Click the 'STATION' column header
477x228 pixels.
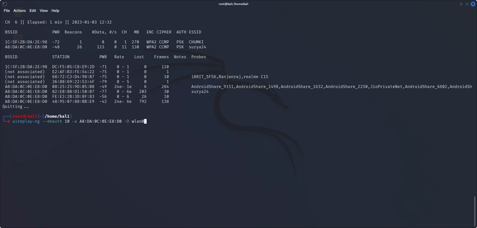[x=61, y=57]
